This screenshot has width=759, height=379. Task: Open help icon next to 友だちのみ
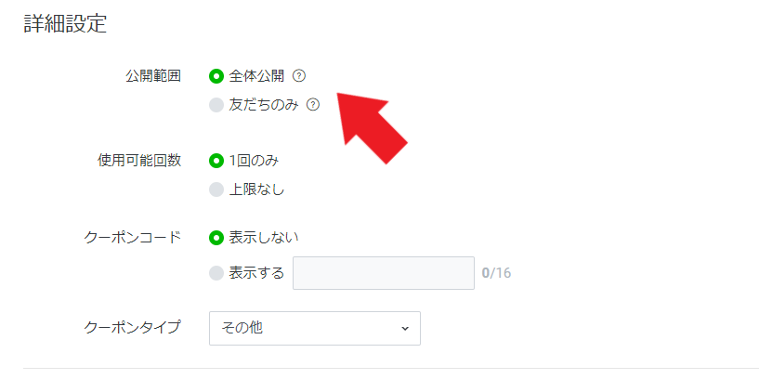313,105
